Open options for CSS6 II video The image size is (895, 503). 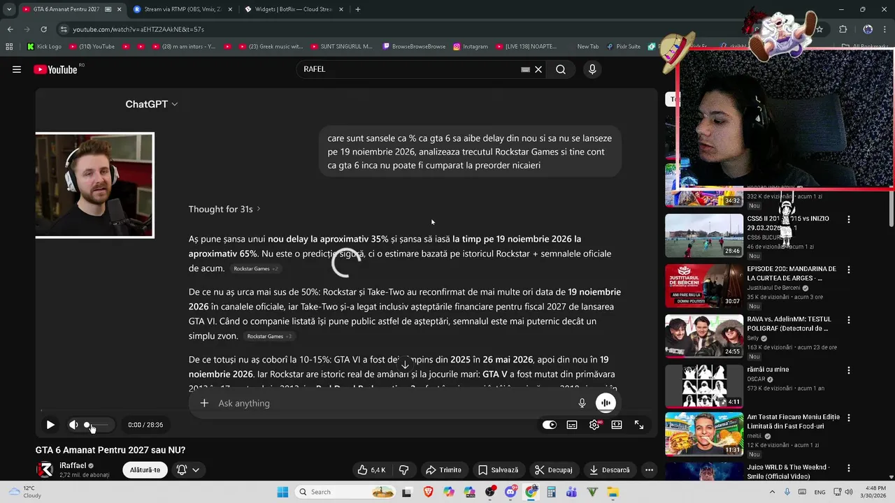(x=849, y=219)
